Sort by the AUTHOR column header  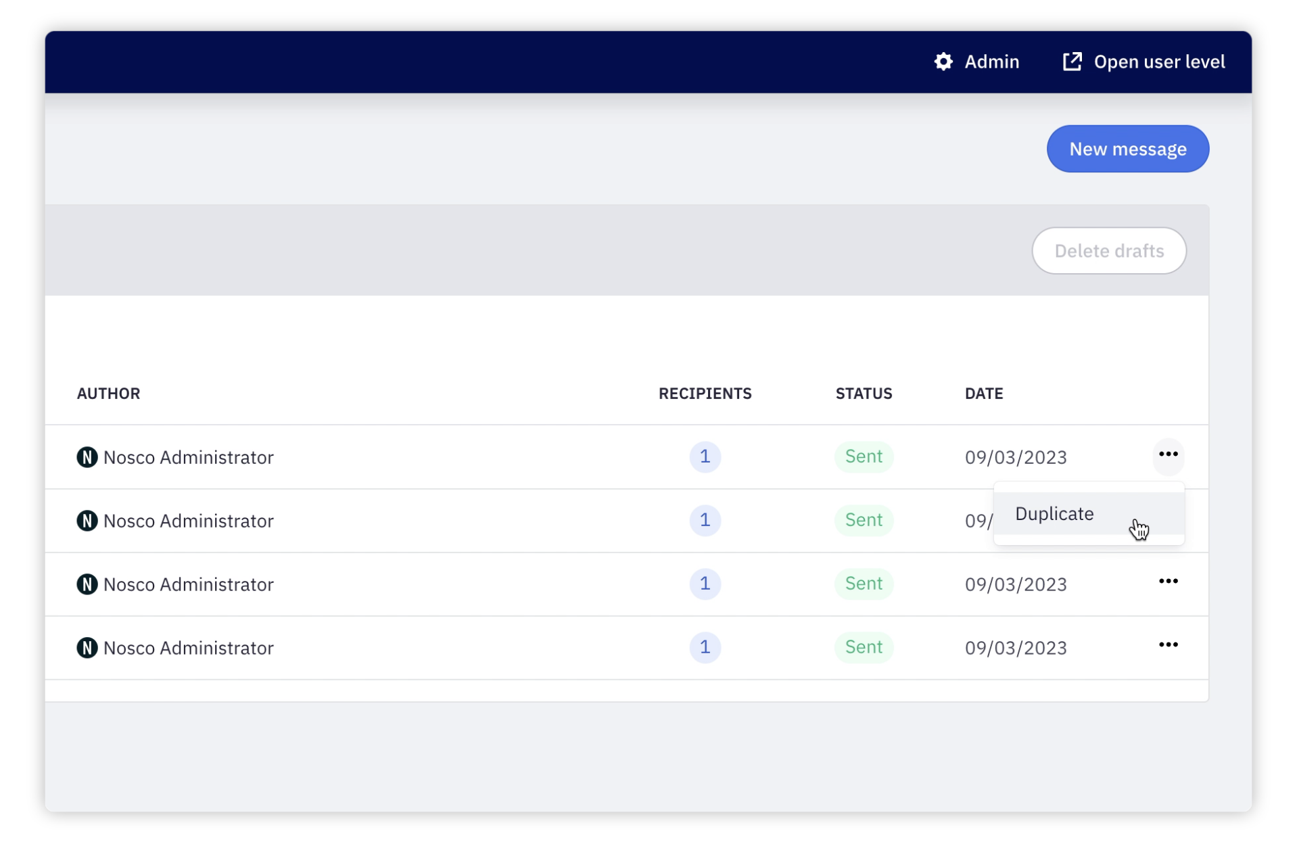pos(108,394)
